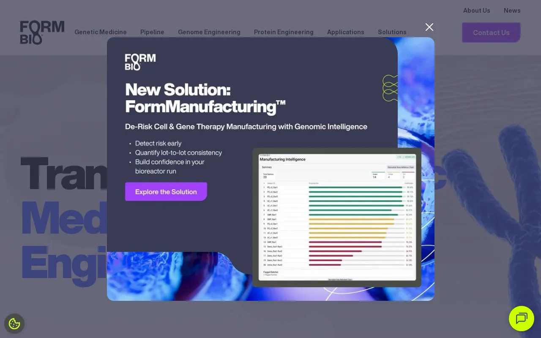Click the Contact Us button
The image size is (541, 338).
click(x=491, y=33)
